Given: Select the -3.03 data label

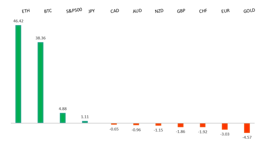Looking at the screenshot, I should (225, 134).
